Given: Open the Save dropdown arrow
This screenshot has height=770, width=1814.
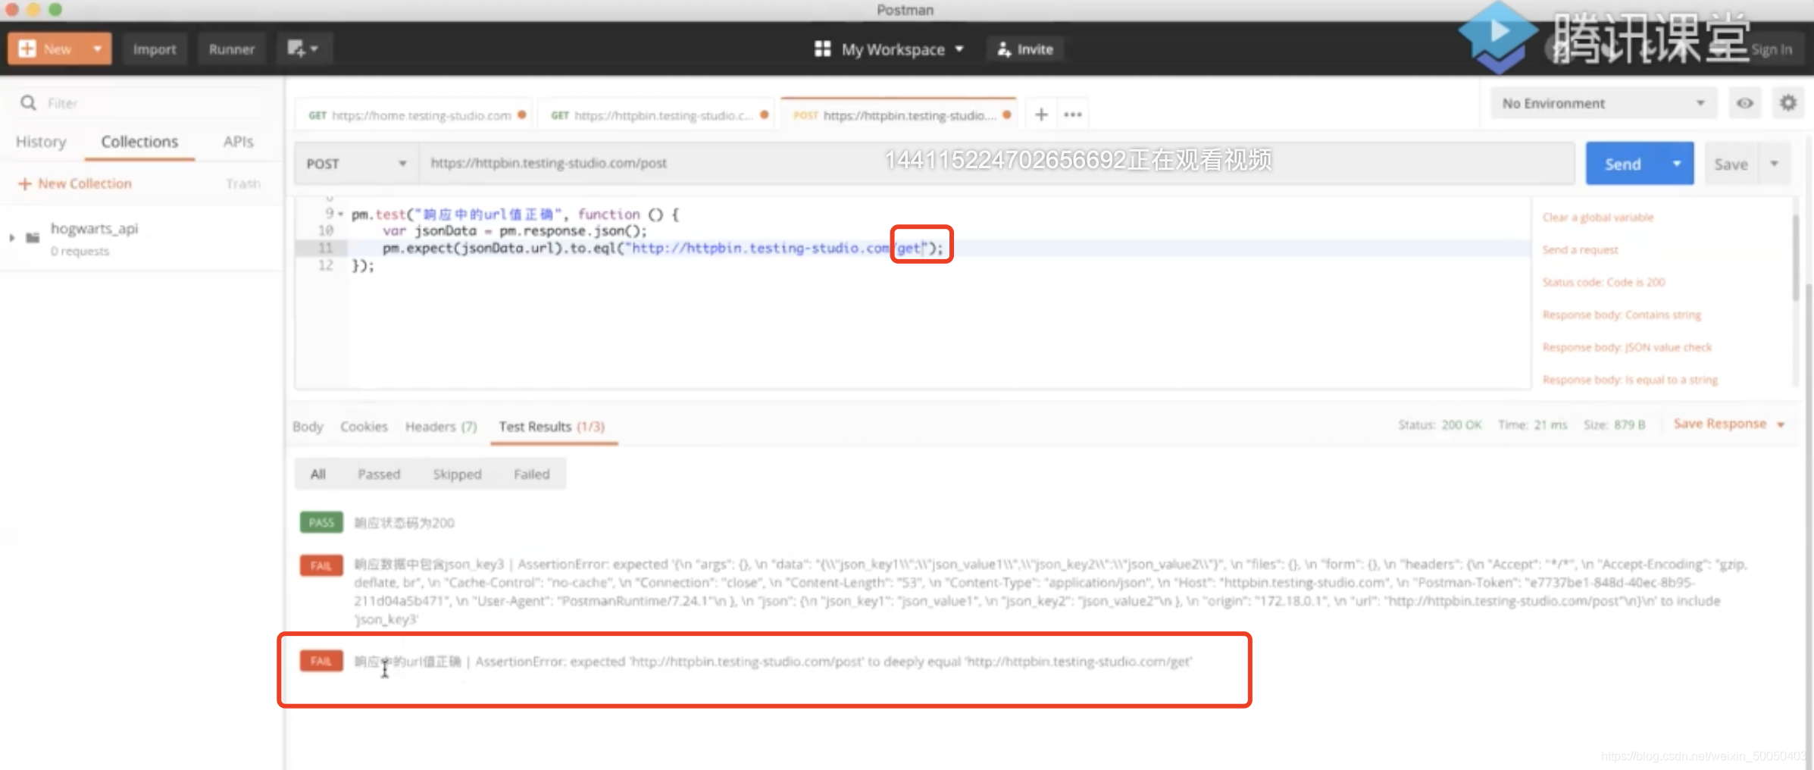Looking at the screenshot, I should 1774,164.
